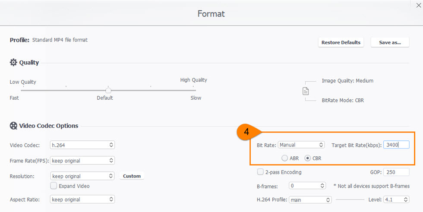Image resolution: width=423 pixels, height=212 pixels.
Task: Click the Save as... button
Action: (x=390, y=42)
